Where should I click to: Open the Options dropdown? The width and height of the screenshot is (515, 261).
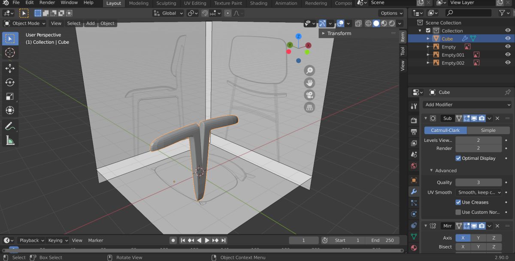[x=392, y=13]
